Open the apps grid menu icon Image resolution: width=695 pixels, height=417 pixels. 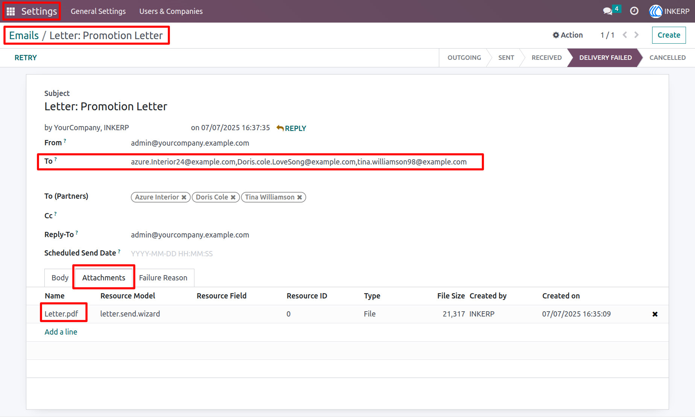11,11
